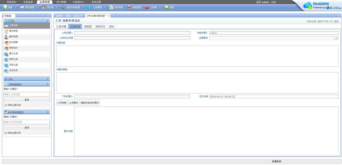Open the 知识库 dropdown arrow
342x165 pixels.
(57, 7)
